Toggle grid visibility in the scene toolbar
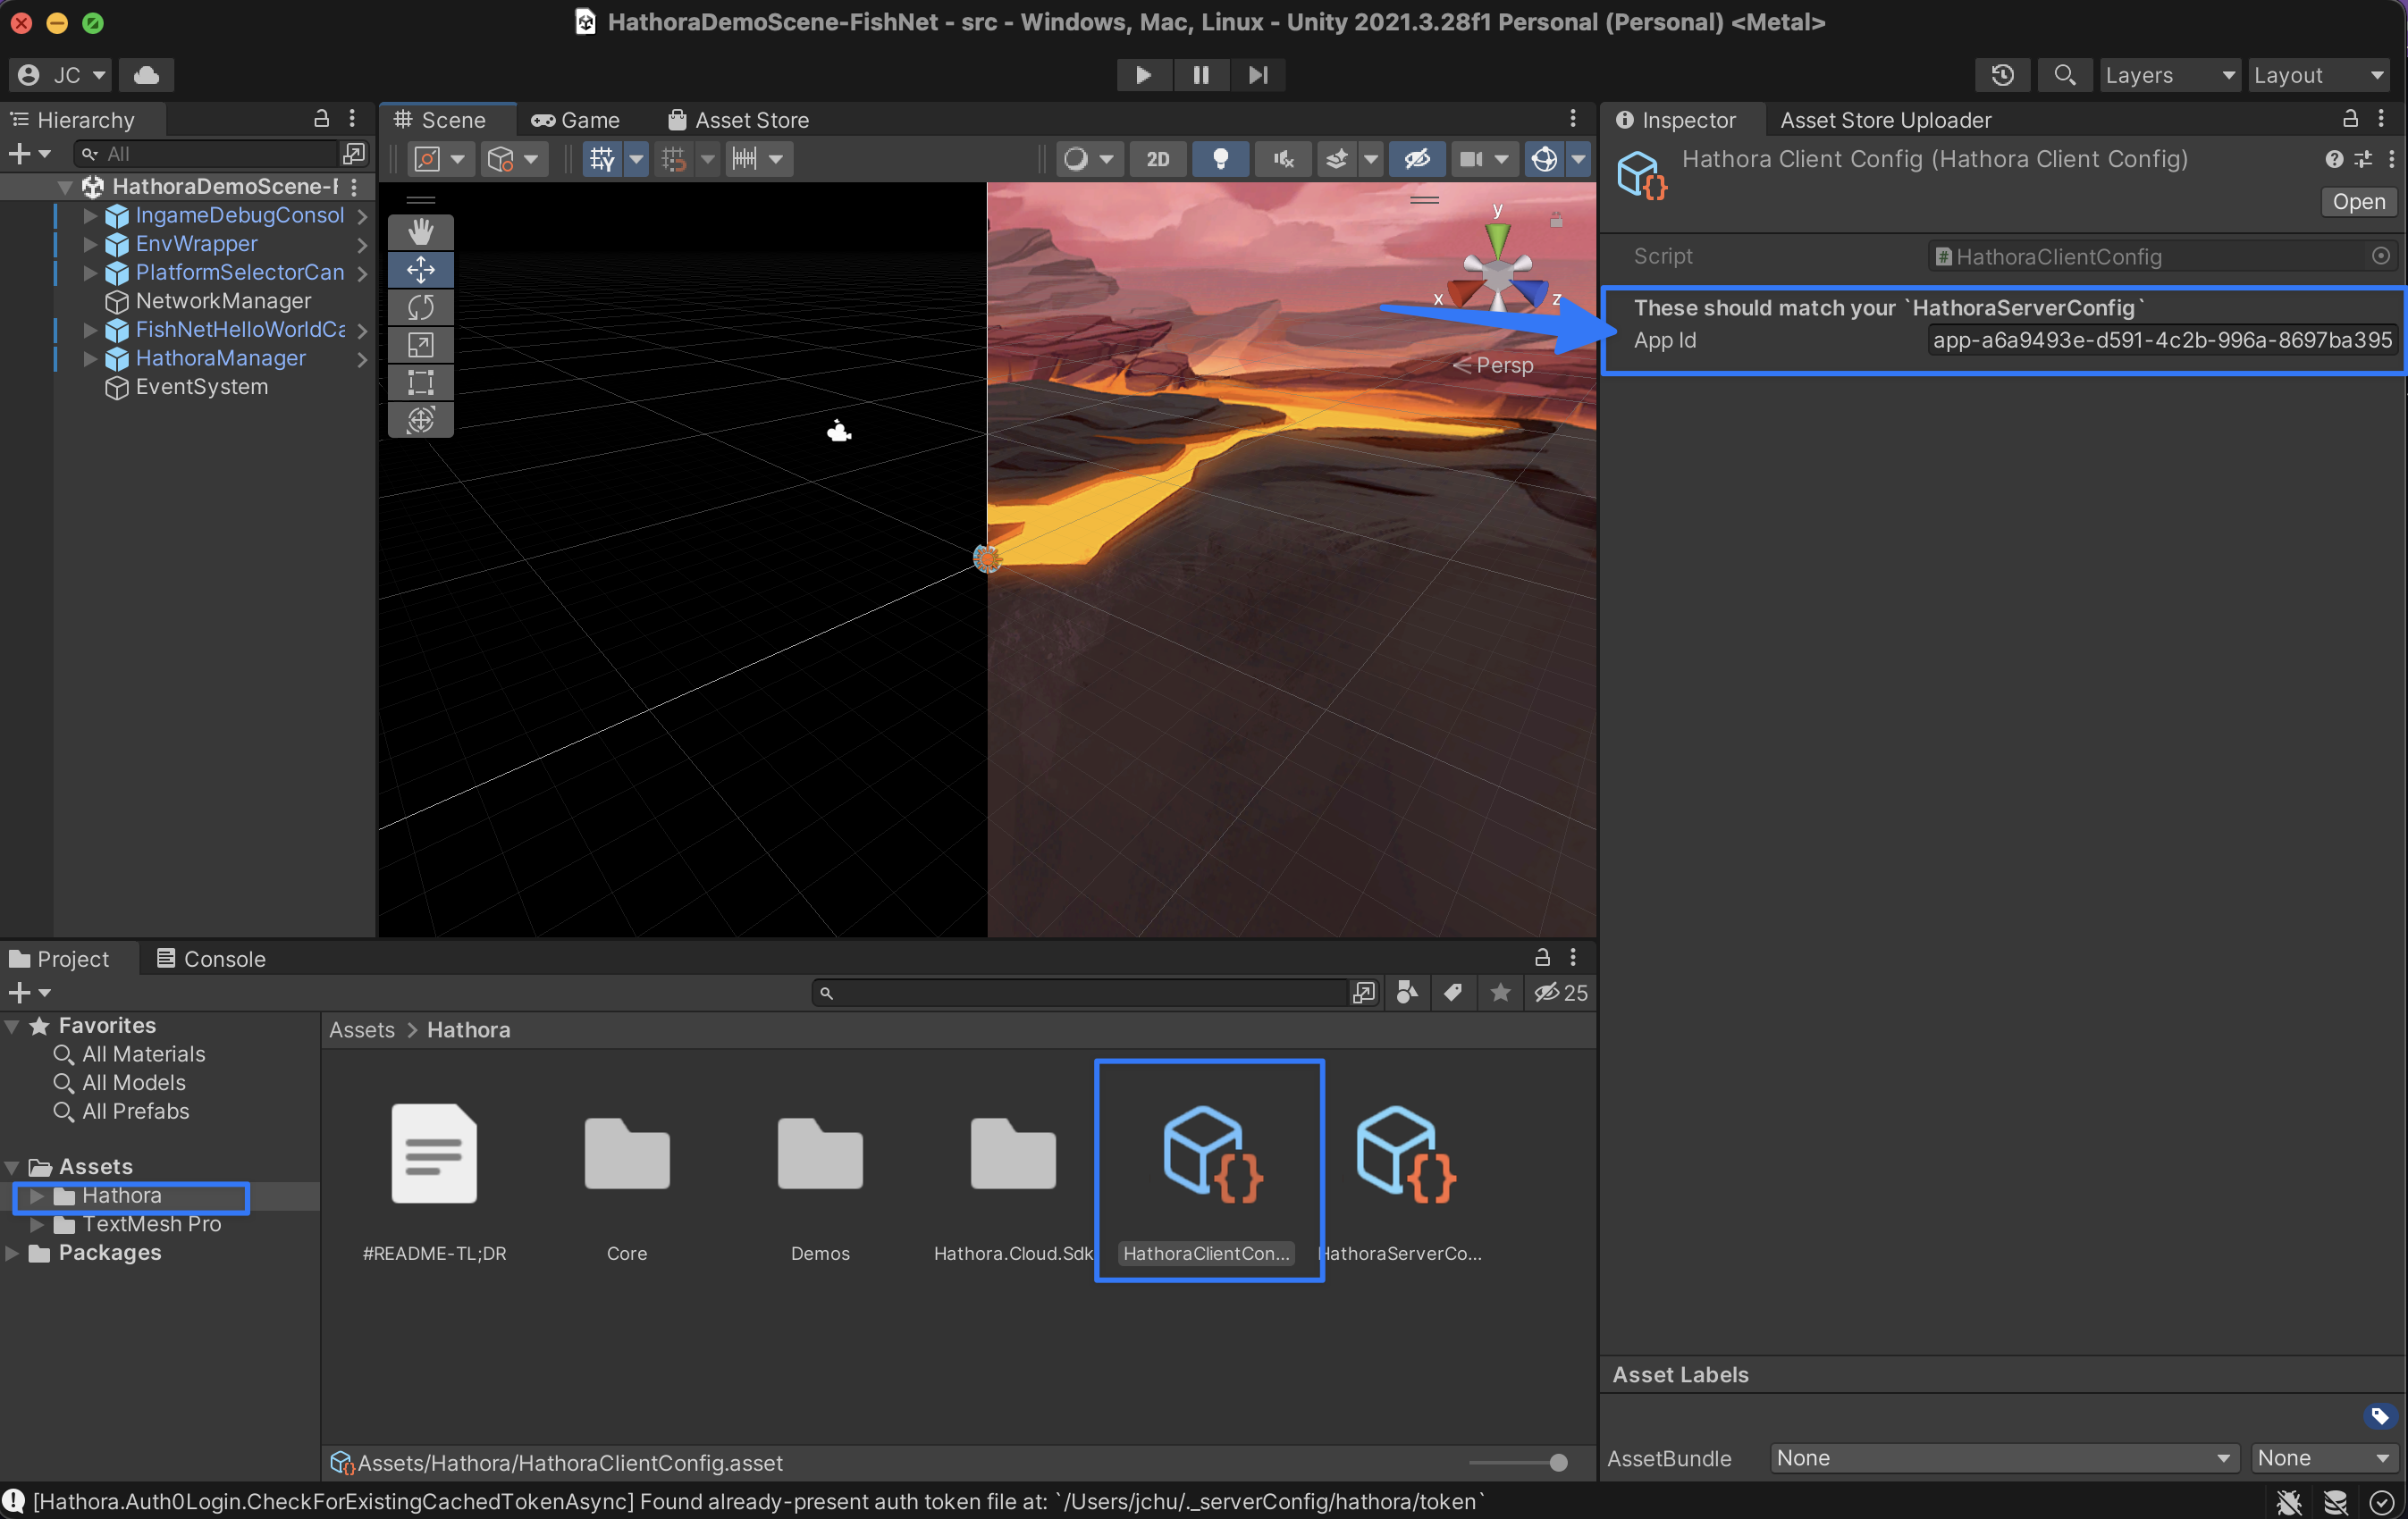The width and height of the screenshot is (2408, 1519). tap(602, 159)
